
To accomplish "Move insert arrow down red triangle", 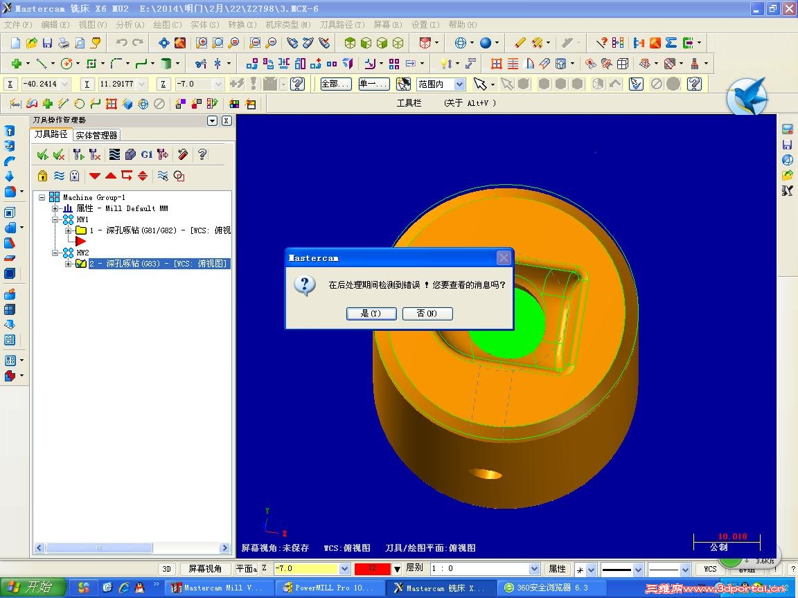I will click(x=95, y=176).
